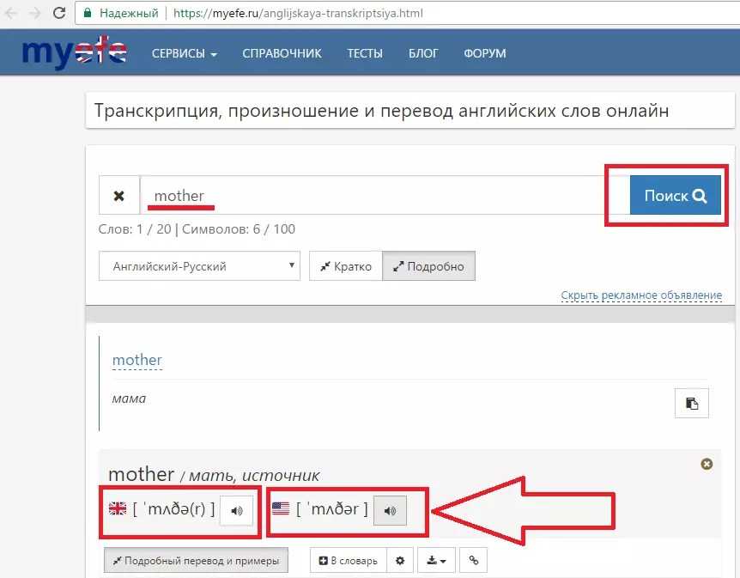The image size is (740, 578).
Task: Open the СПРАВОЧНИК section
Action: click(x=282, y=53)
